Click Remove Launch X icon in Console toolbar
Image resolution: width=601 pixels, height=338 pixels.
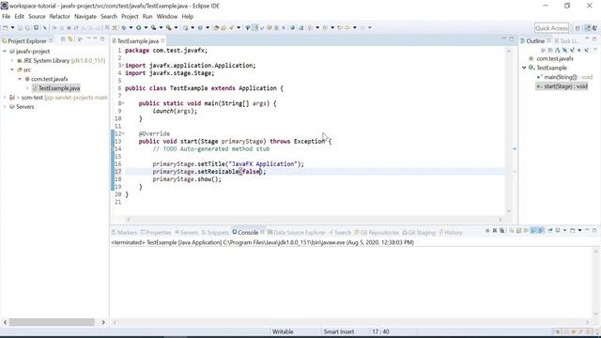coord(495,230)
